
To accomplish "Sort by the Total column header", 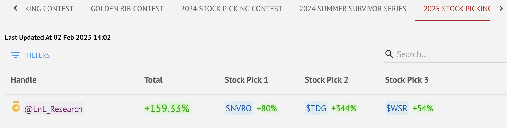I will click(x=153, y=80).
